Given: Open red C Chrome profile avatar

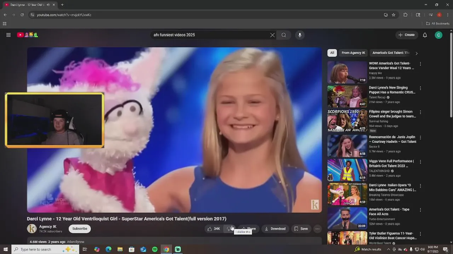Looking at the screenshot, I should [x=439, y=15].
